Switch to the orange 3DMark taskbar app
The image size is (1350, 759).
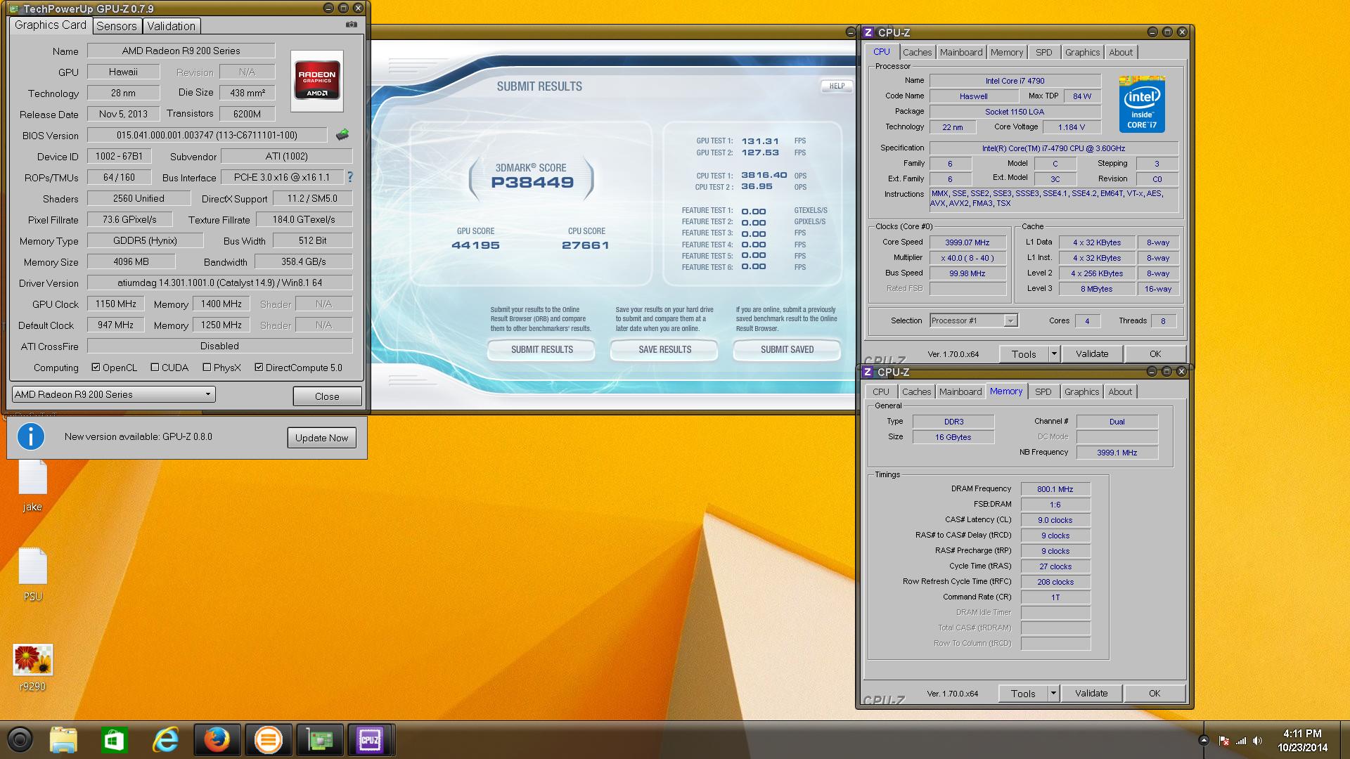click(269, 740)
